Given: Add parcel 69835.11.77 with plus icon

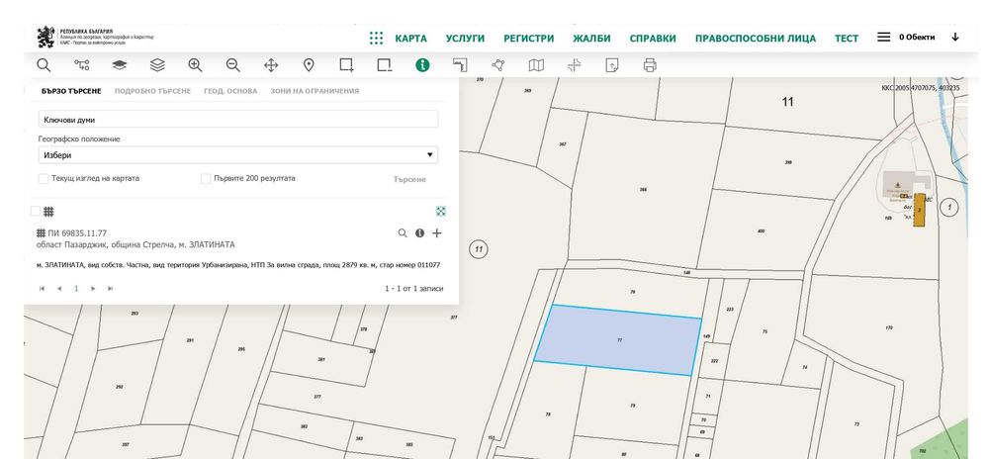Looking at the screenshot, I should 437,233.
